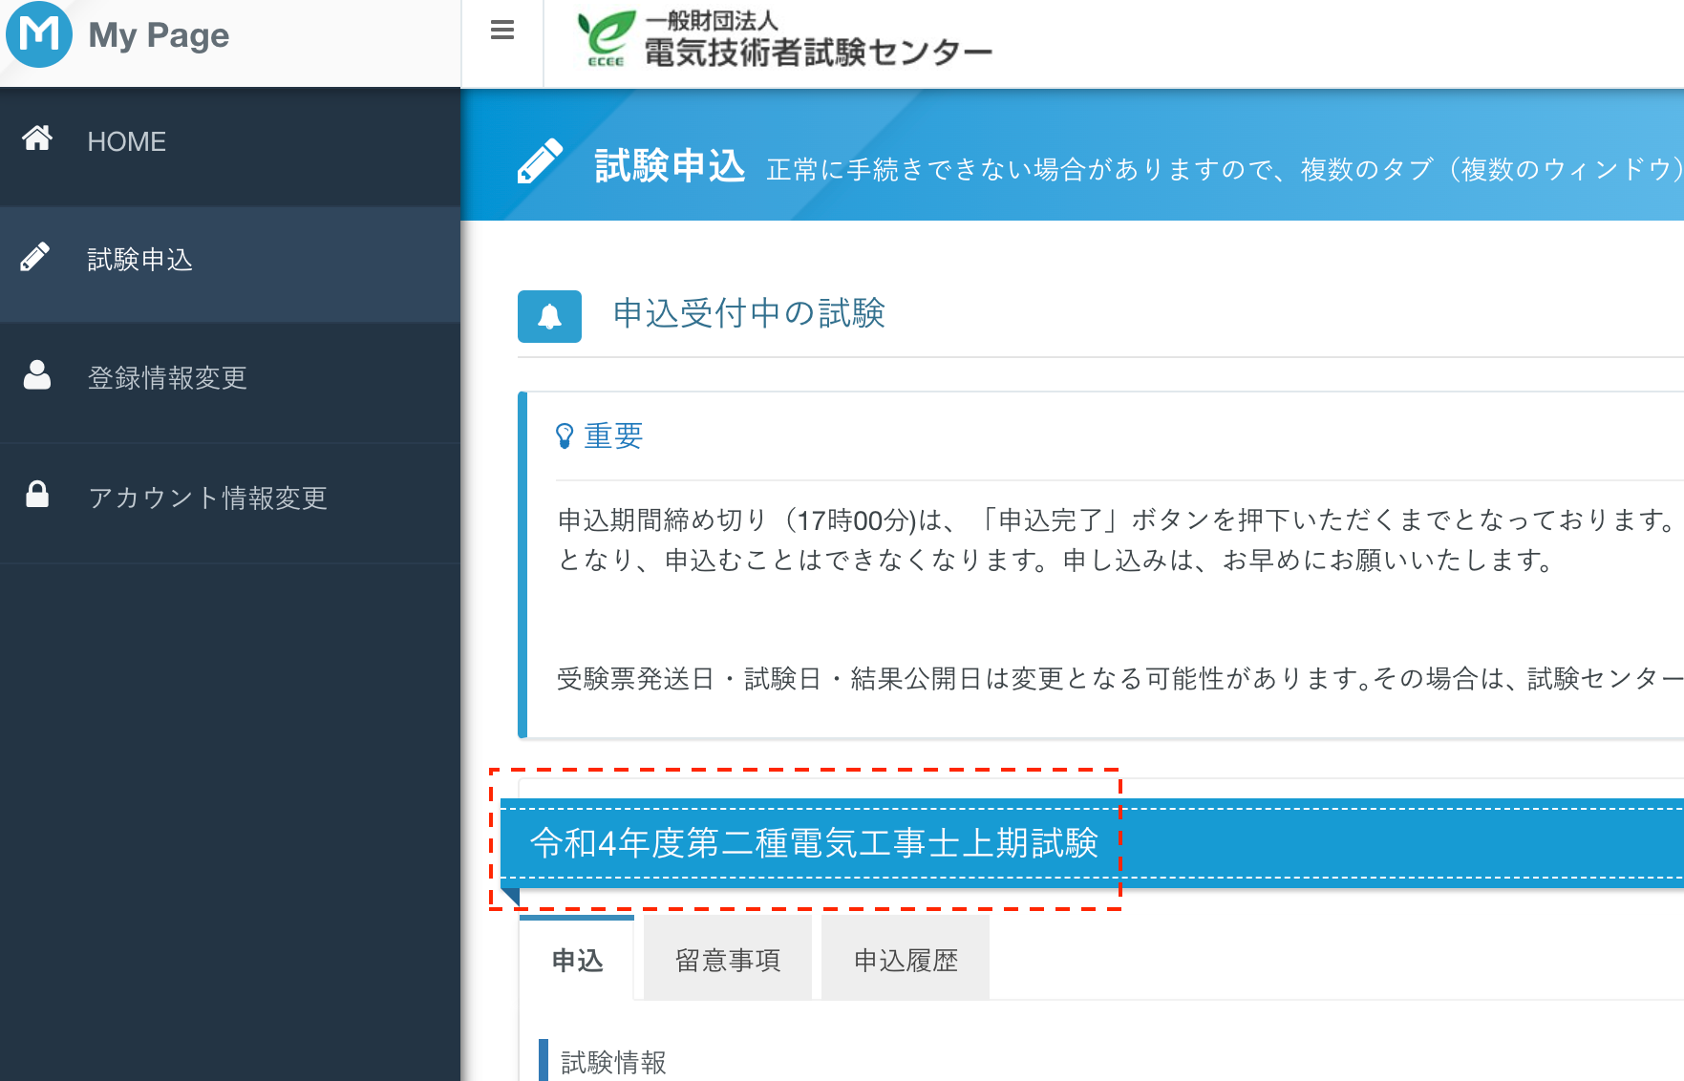Click the 令和4年度第二種電気工事士上期試験 banner
1684x1081 pixels.
(x=814, y=843)
